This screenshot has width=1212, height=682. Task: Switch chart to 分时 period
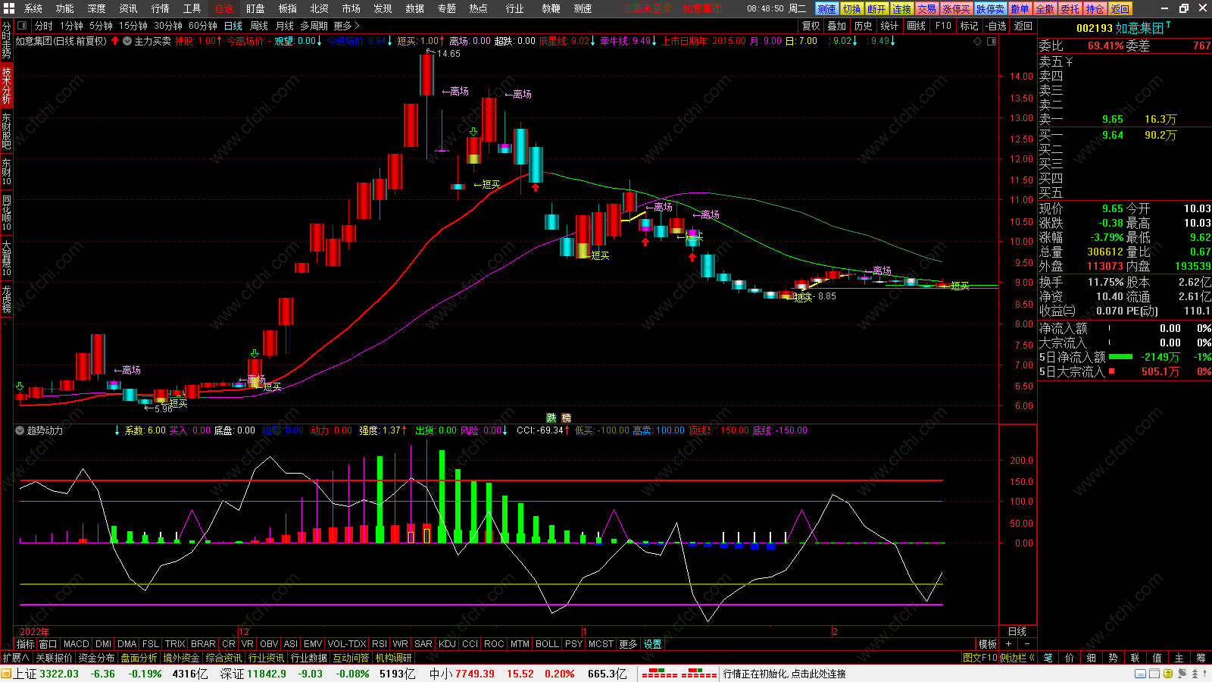(44, 26)
